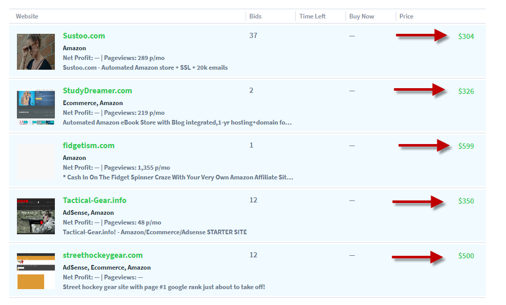Open the Tactical-Gear.info listing link

(x=94, y=200)
